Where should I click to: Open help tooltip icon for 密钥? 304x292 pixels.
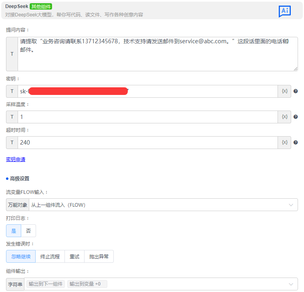coord(296,91)
